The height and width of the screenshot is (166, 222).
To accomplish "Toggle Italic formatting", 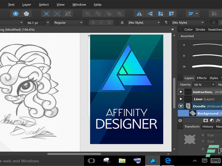I will tap(101, 22).
